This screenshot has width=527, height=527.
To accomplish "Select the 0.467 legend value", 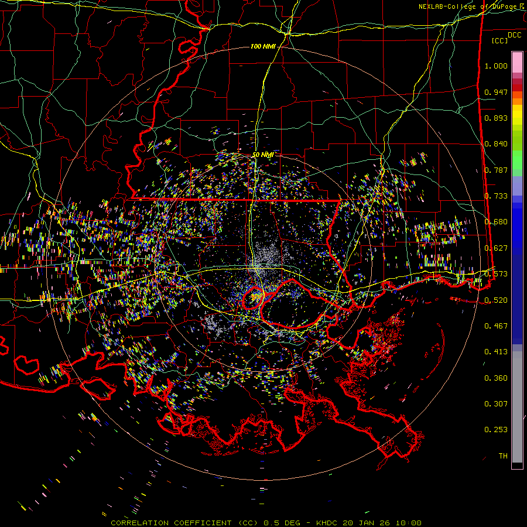I will pyautogui.click(x=496, y=326).
